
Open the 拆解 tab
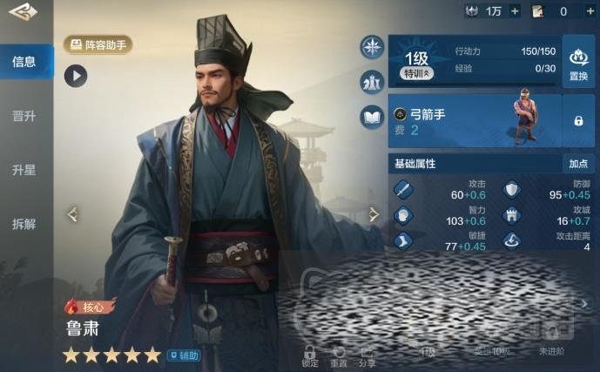point(25,224)
